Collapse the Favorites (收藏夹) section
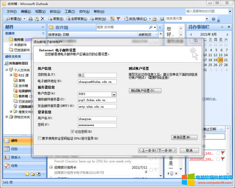Screen dimensions: 235x188 [43, 33]
